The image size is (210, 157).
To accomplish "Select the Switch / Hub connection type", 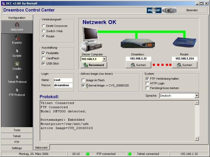I will coord(44,31).
